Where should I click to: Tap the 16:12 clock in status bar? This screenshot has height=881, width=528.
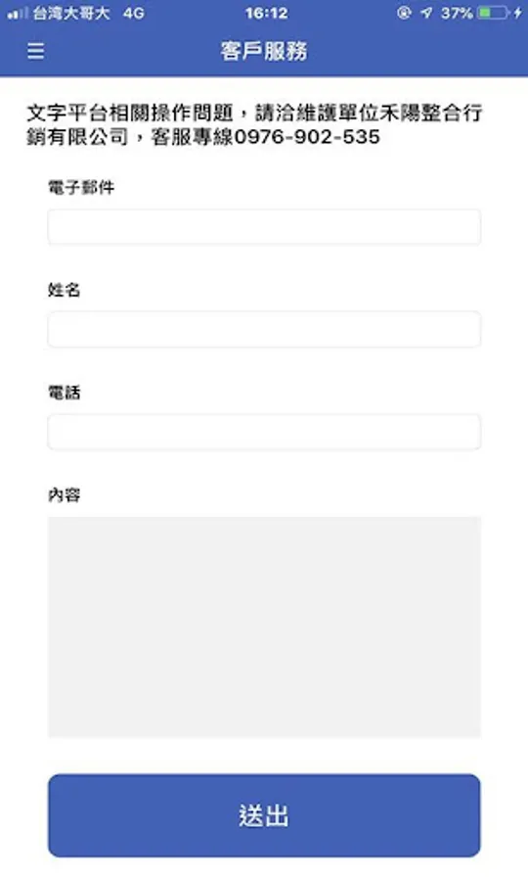(x=266, y=13)
